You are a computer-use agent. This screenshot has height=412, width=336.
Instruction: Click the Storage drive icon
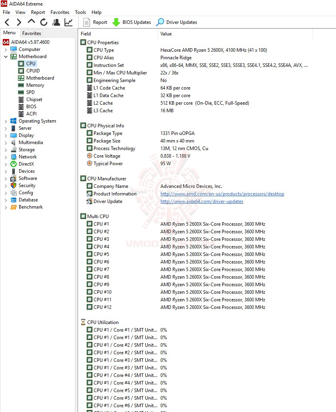pyautogui.click(x=14, y=150)
